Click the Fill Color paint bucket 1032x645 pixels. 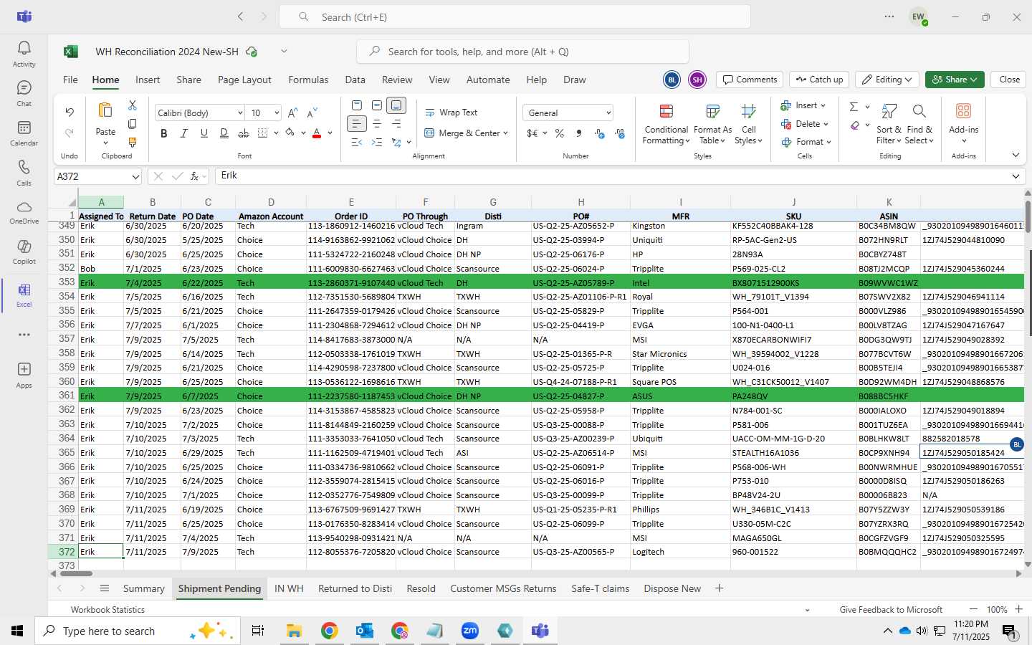click(x=290, y=133)
